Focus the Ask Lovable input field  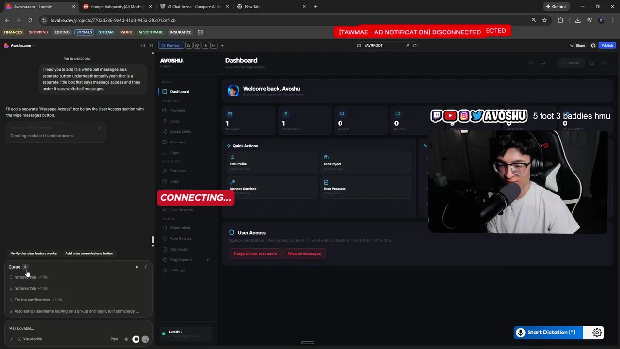[x=77, y=328]
